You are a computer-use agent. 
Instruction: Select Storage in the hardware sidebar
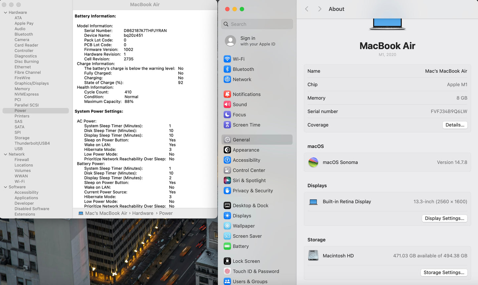22,138
